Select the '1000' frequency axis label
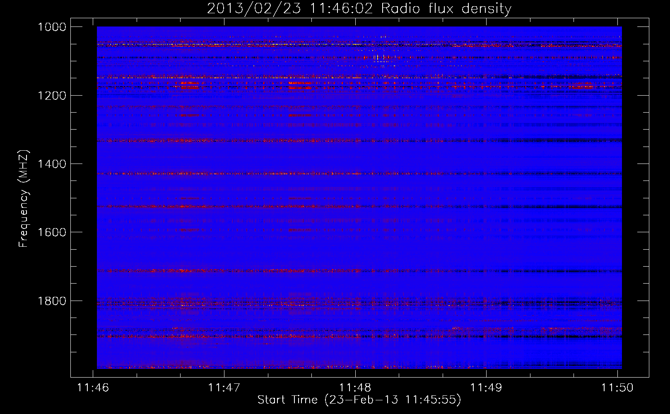The height and width of the screenshot is (414, 670). (52, 27)
